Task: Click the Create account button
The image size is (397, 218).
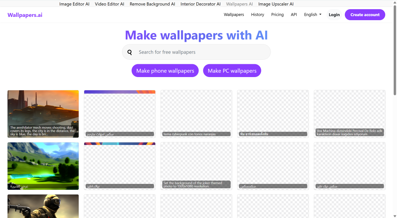Action: [x=365, y=15]
